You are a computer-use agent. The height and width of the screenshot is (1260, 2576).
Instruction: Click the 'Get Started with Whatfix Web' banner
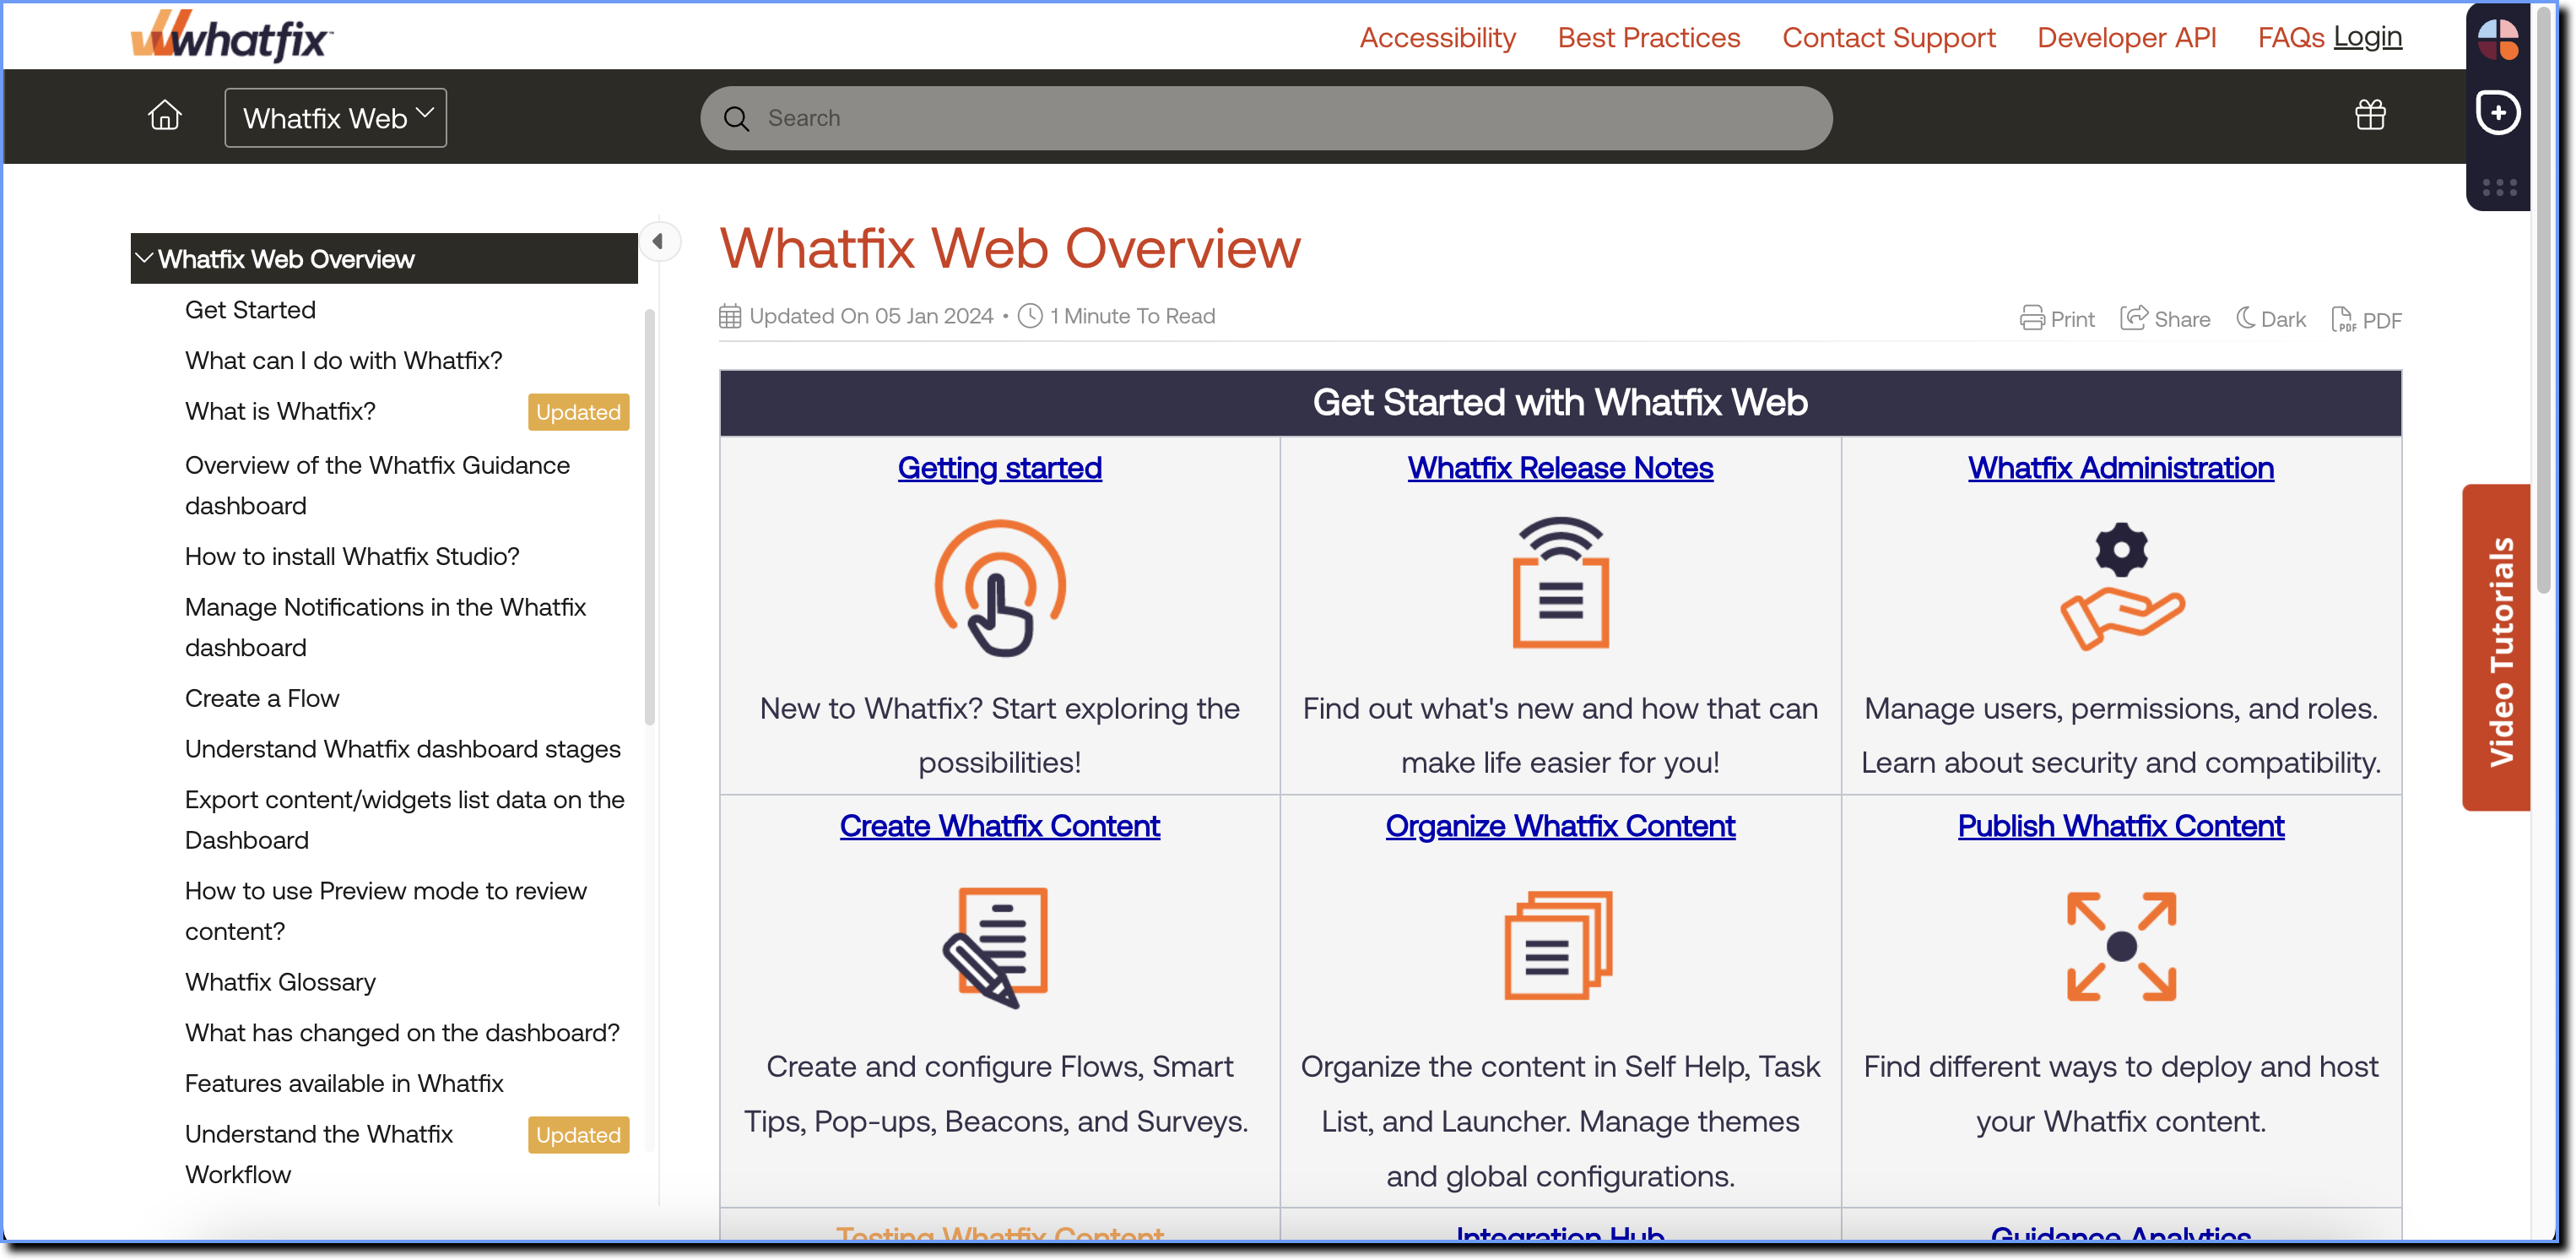1560,402
